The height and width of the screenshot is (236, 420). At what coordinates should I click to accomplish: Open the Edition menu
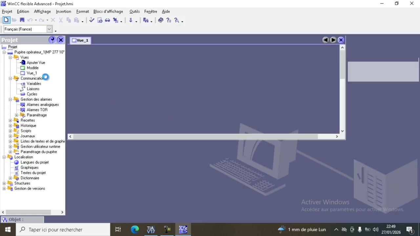tap(23, 11)
